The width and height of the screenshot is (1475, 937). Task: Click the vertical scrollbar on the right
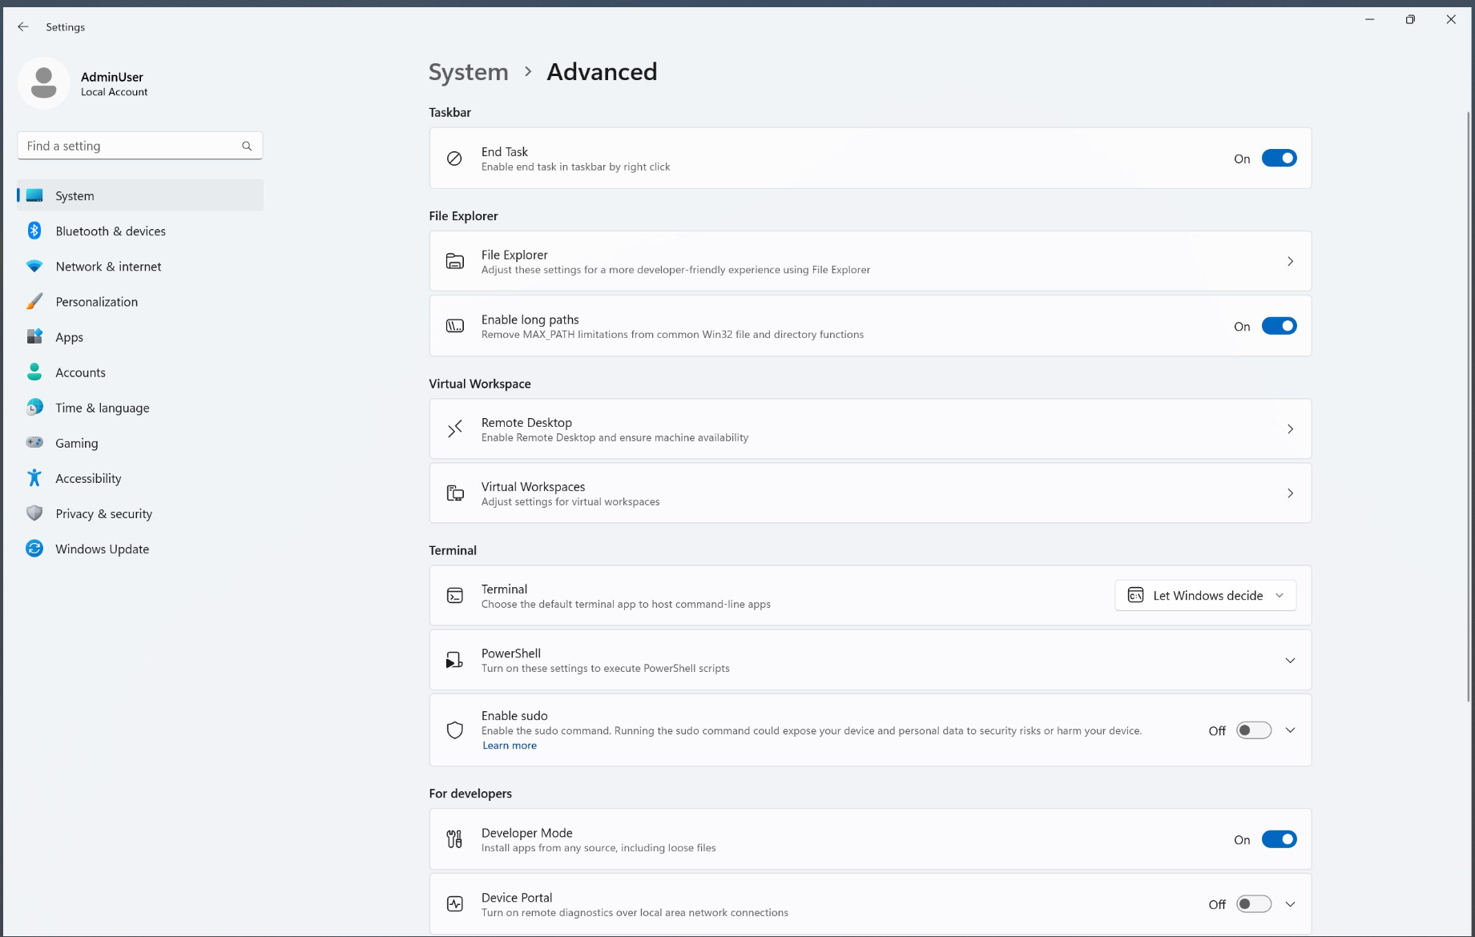(x=1468, y=400)
